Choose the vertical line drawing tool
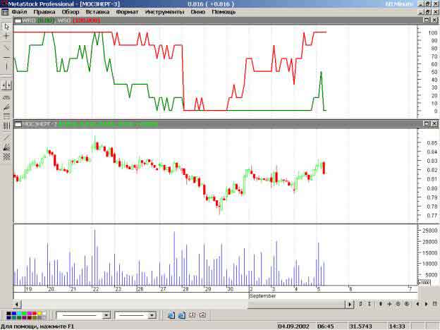The width and height of the screenshot is (440, 330). 6,66
